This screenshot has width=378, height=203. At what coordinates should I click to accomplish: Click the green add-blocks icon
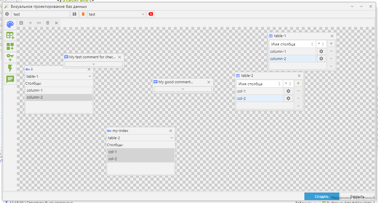pos(10,46)
